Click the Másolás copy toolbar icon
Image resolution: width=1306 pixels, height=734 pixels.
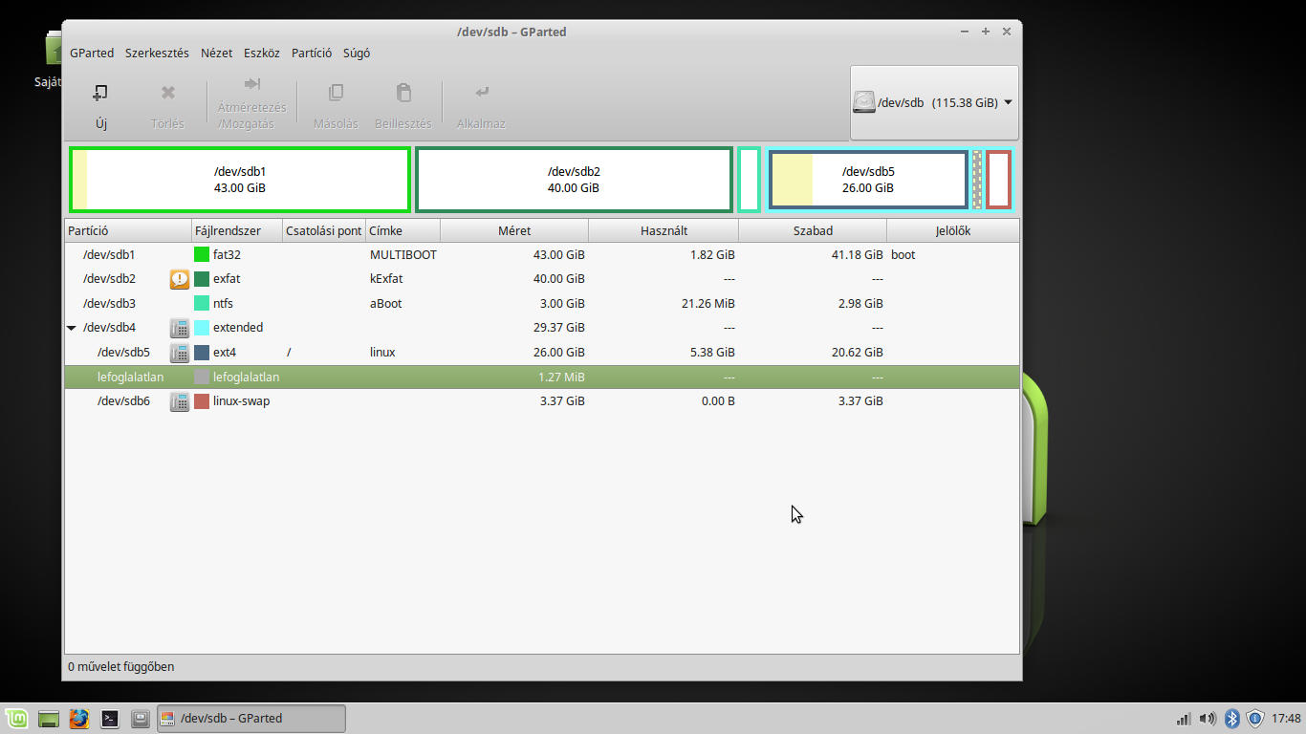336,93
